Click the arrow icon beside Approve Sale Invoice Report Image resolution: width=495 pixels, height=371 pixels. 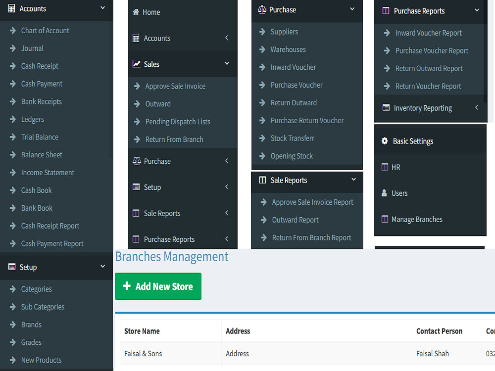point(264,202)
